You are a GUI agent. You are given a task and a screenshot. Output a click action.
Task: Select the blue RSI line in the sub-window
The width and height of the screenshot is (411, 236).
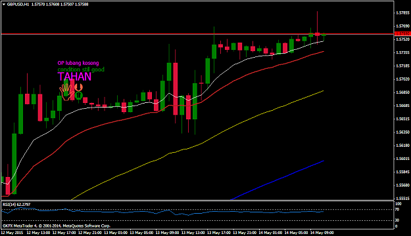click(162, 212)
